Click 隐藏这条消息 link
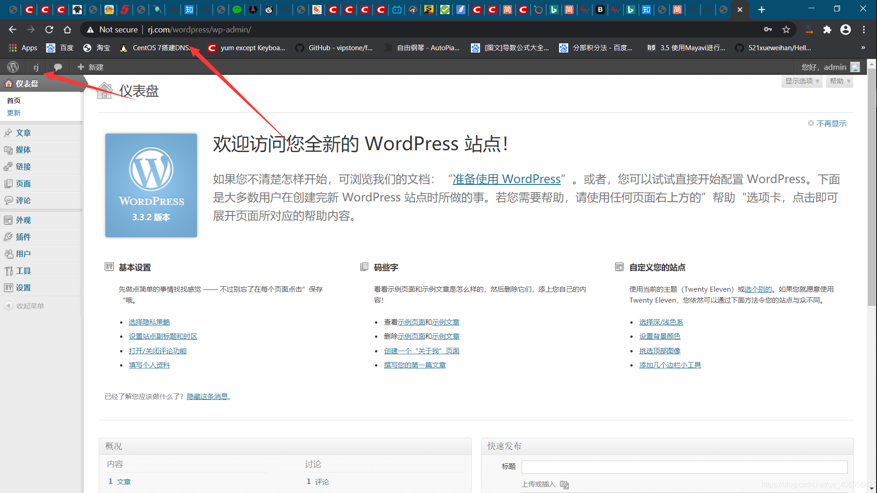The width and height of the screenshot is (877, 493). [207, 397]
